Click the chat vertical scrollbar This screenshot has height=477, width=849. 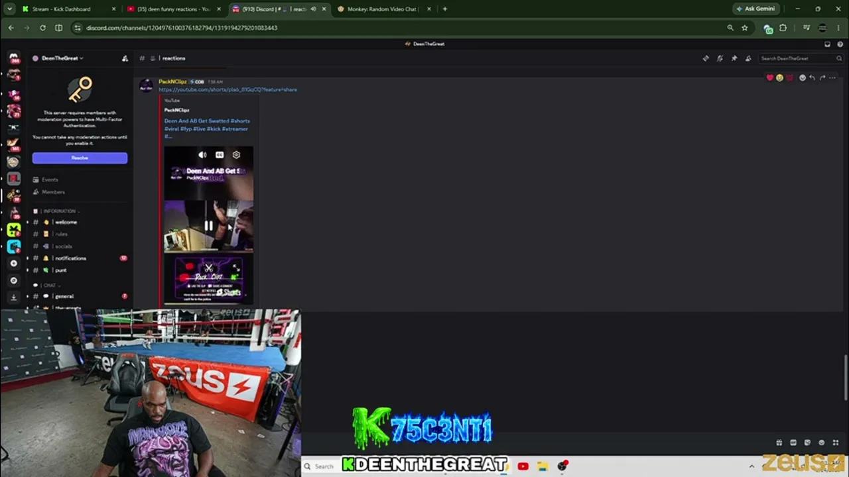point(845,377)
